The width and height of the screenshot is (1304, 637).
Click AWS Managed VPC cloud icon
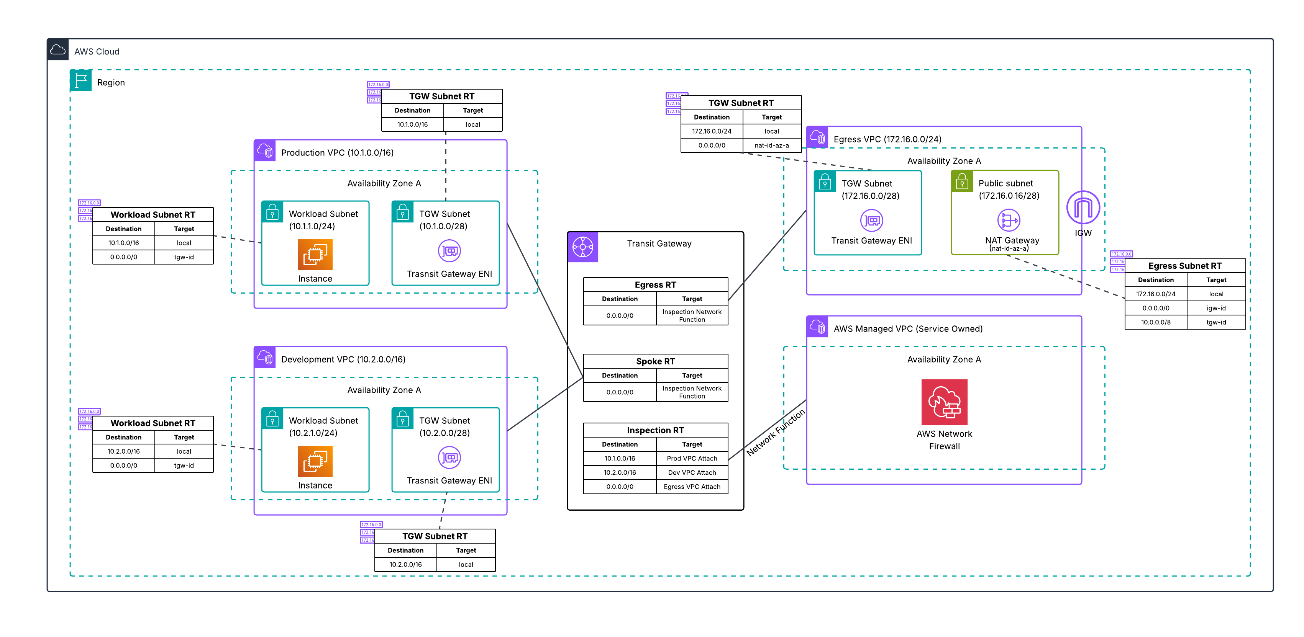(x=817, y=327)
